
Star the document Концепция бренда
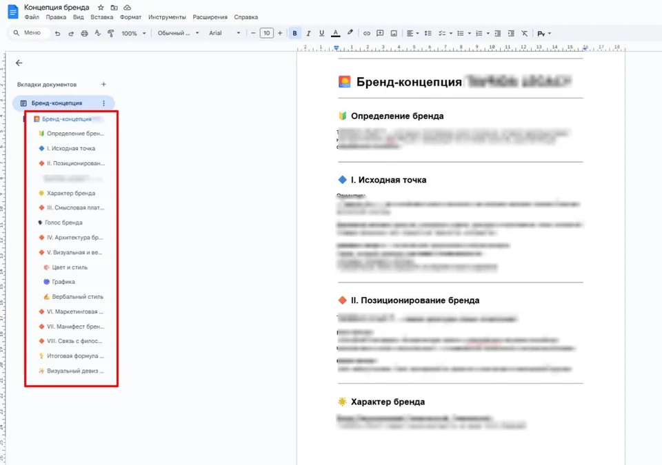[101, 7]
